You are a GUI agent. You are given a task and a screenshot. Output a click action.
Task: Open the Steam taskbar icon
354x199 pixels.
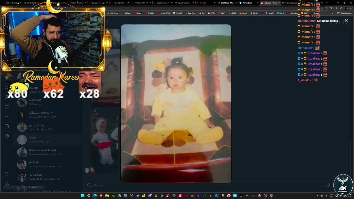137,196
